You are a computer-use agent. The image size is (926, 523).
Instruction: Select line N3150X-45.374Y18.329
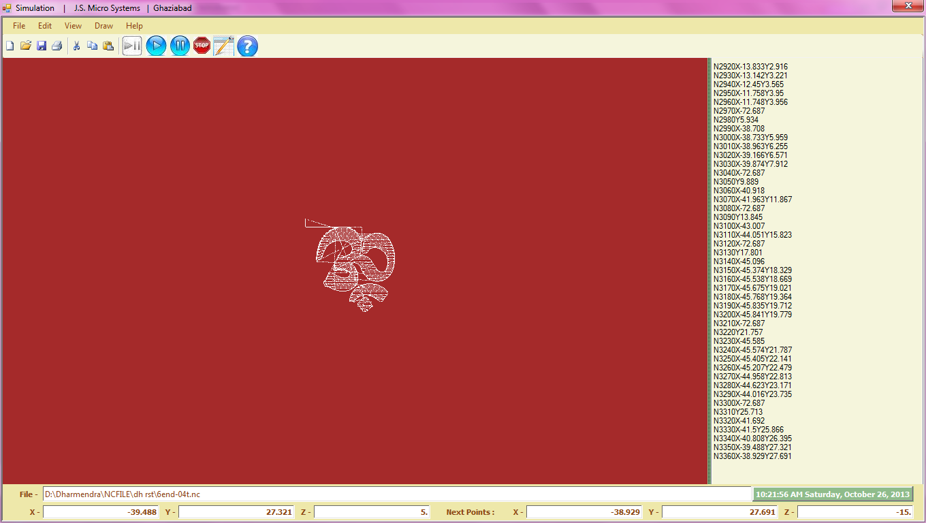click(x=752, y=270)
